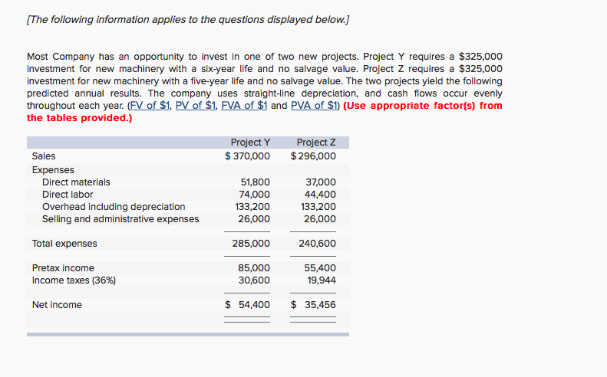
Task: Click the Pretax income row label
Action: click(x=63, y=268)
